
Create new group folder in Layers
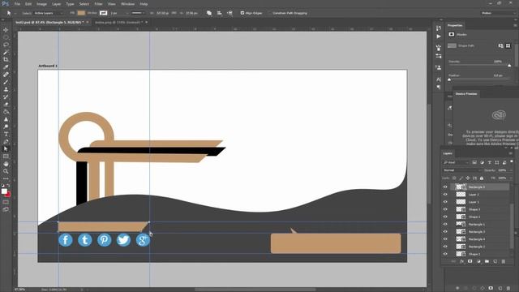pyautogui.click(x=487, y=261)
